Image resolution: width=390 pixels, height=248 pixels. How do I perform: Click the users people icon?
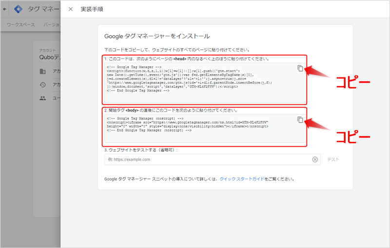(43, 98)
